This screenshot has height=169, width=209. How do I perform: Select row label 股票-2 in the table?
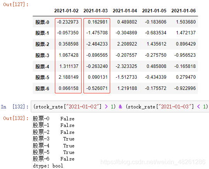42,44
